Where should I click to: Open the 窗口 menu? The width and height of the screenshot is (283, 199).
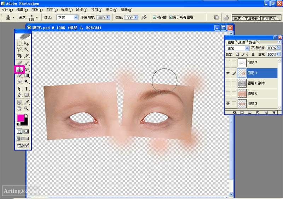(x=111, y=10)
